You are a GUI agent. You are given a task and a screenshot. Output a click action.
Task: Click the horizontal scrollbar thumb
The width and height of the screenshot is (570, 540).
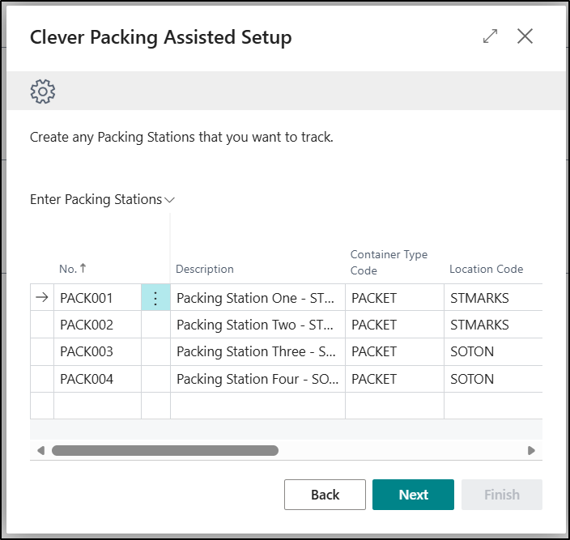point(165,450)
